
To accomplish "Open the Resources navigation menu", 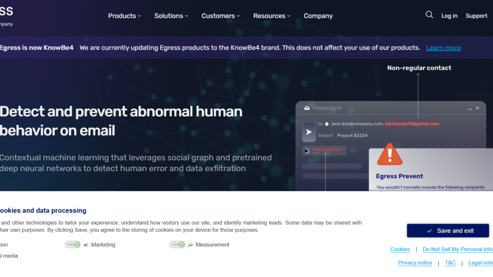I will (271, 16).
